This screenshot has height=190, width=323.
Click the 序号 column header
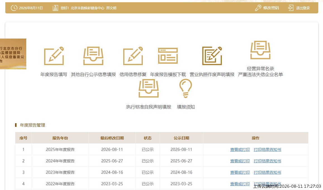[x=23, y=138]
